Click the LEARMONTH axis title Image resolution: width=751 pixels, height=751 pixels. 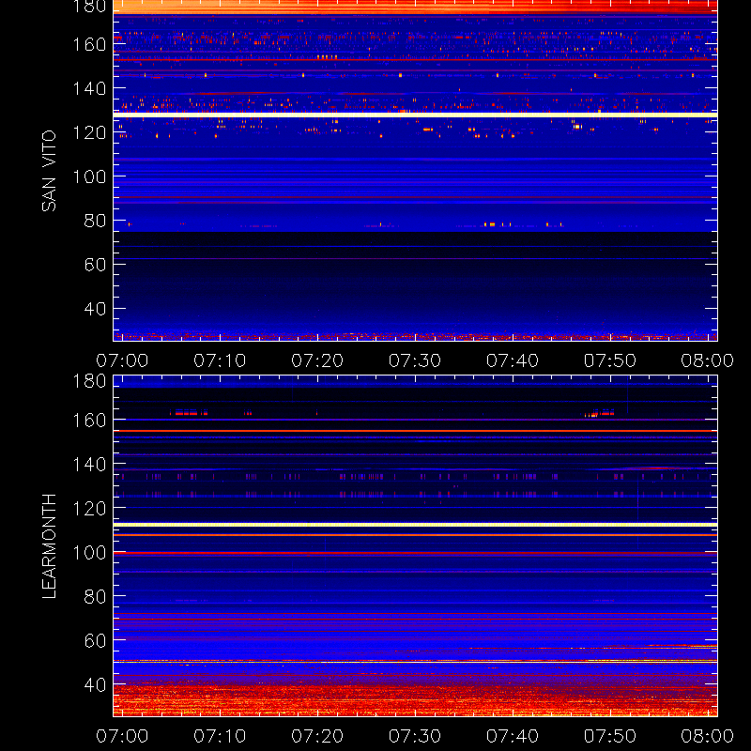pos(49,546)
